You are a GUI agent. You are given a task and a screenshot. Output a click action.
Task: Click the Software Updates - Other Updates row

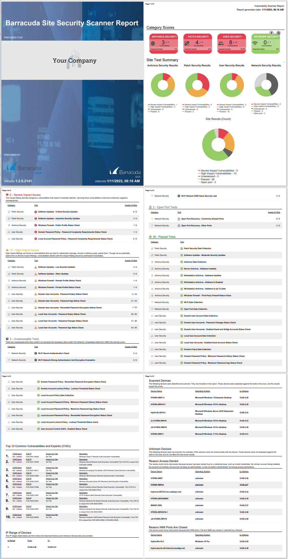(x=72, y=274)
